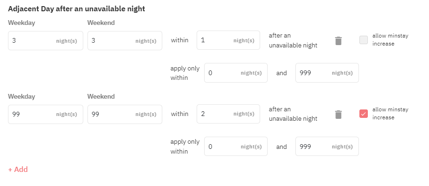Click the Weekend label above the 3 field
The width and height of the screenshot is (429, 186).
(101, 23)
